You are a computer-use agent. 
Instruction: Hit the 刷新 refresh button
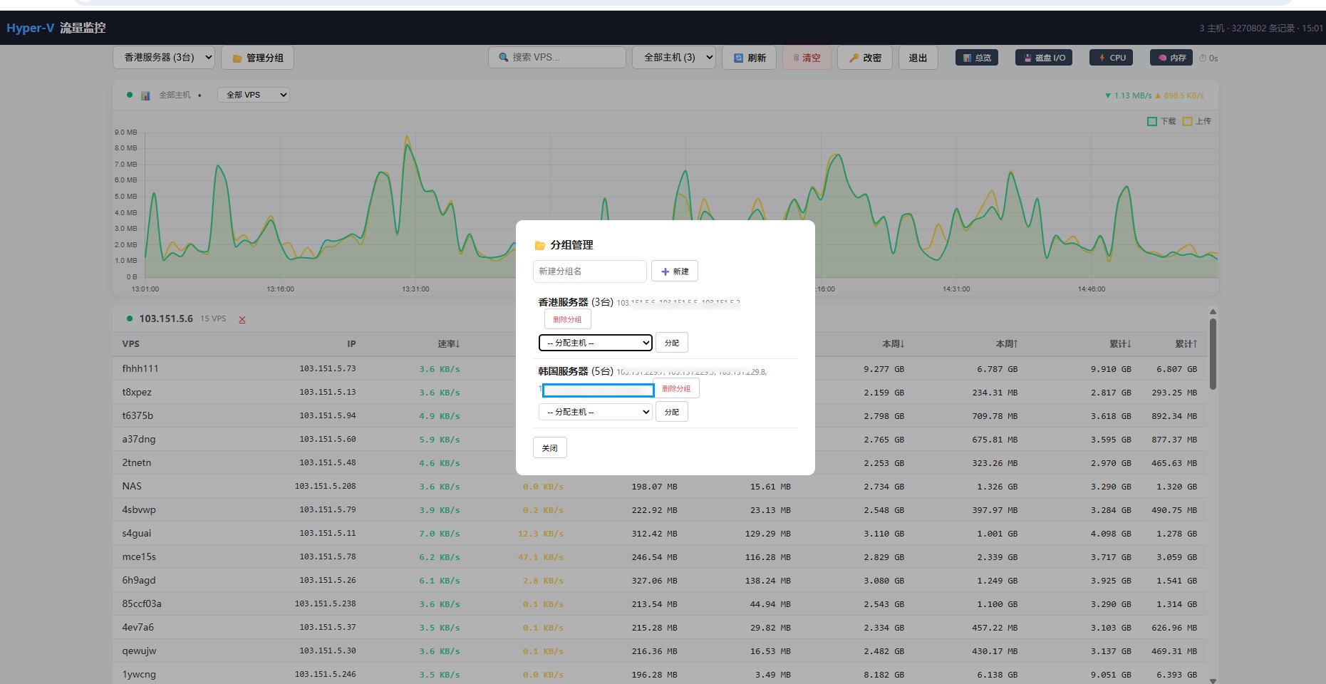(750, 58)
